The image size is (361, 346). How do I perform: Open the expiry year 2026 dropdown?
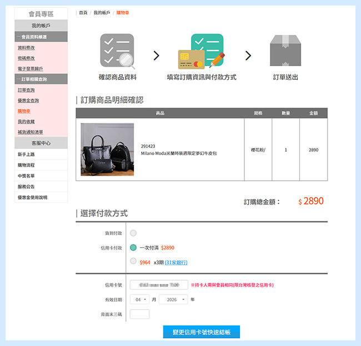173,299
